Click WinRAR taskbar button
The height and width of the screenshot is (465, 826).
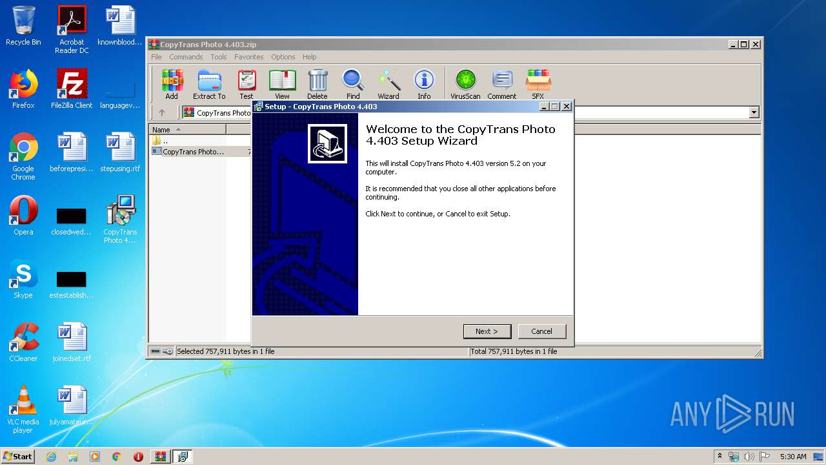pos(160,457)
